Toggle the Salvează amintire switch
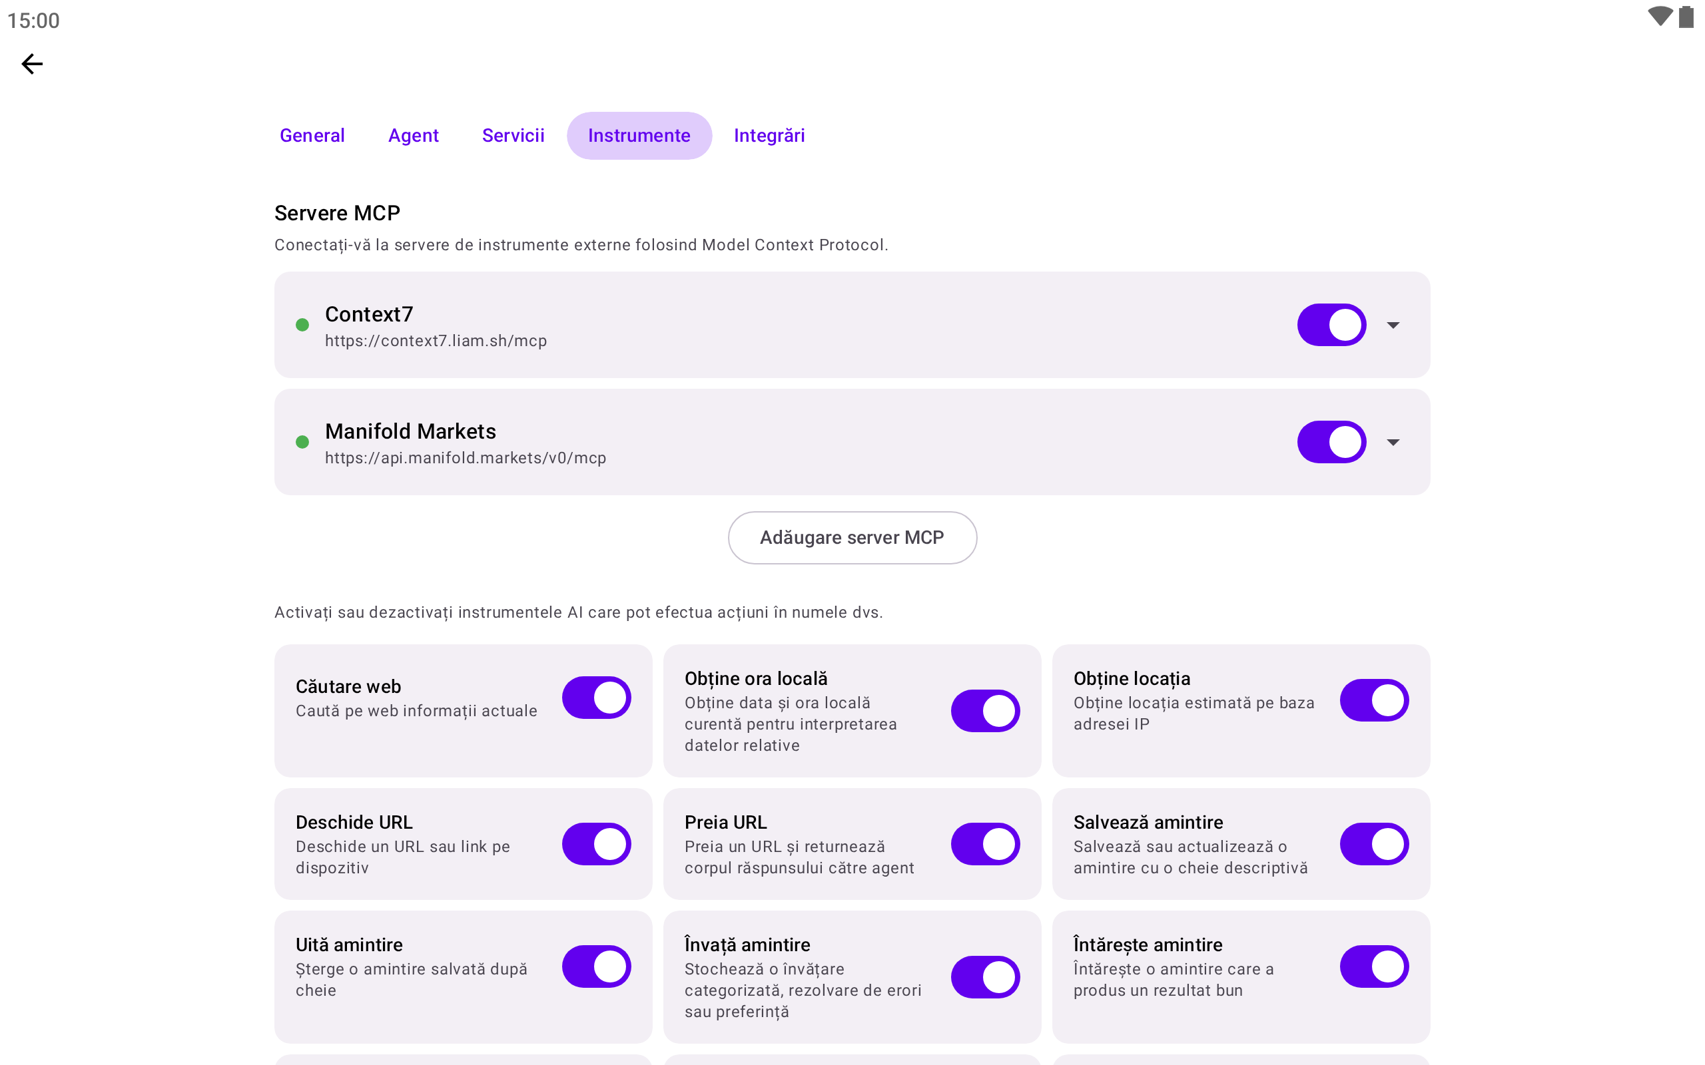 coord(1374,844)
